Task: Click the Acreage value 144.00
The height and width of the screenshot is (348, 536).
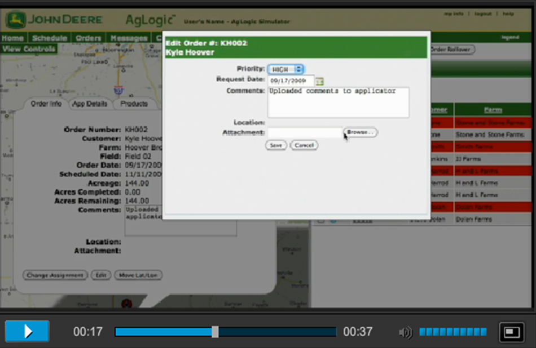Action: click(x=137, y=183)
